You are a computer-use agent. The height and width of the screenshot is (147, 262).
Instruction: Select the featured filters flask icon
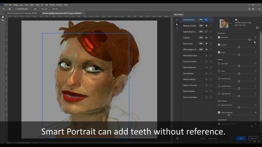[x=177, y=20]
